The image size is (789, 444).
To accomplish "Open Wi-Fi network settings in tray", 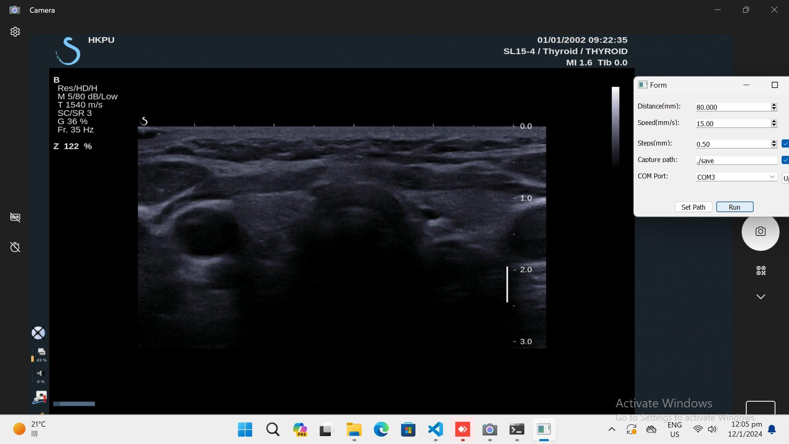I will 698,430.
